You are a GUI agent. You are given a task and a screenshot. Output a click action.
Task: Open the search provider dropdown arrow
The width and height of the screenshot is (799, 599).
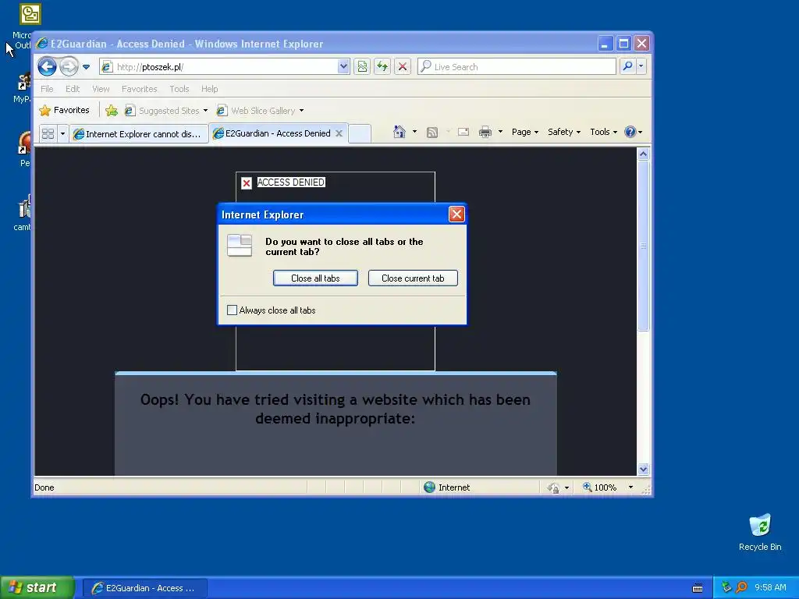[641, 67]
